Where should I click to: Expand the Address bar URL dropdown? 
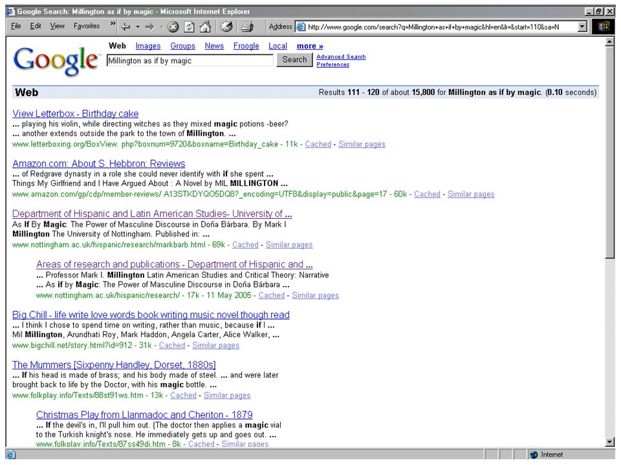point(582,27)
